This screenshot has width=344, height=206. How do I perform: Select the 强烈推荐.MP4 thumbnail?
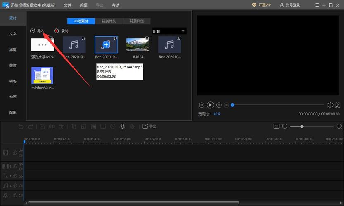coord(43,44)
